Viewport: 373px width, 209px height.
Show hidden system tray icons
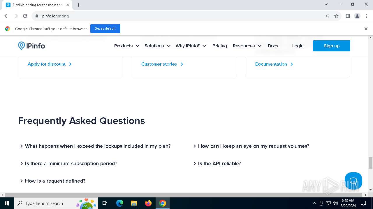click(x=314, y=203)
